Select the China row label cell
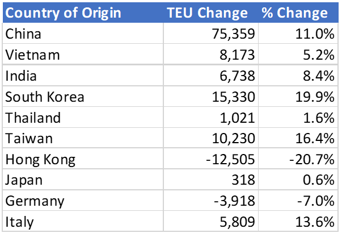This screenshot has width=342, height=233. (23, 34)
